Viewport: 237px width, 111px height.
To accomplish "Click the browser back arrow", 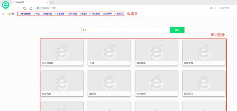I will click(x=13, y=8).
